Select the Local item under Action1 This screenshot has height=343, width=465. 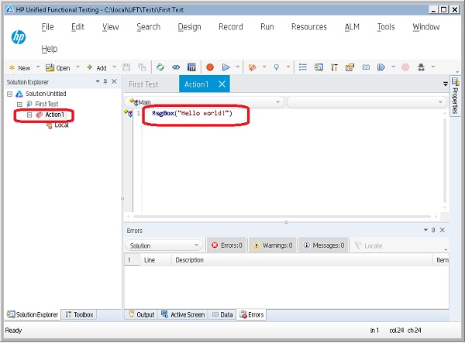point(61,125)
